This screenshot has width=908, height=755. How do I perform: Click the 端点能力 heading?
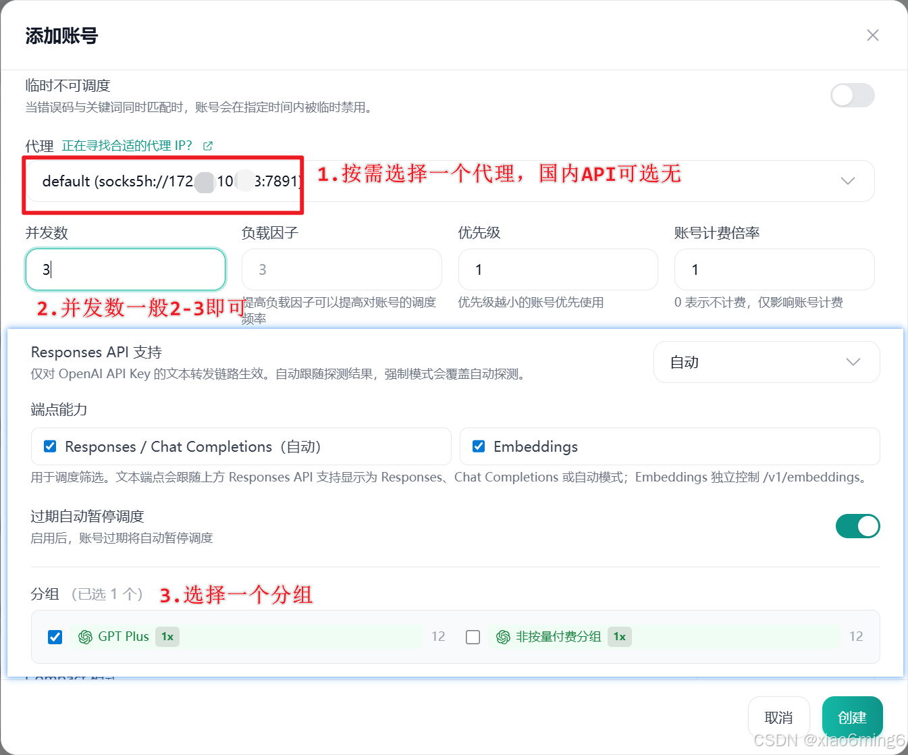pos(59,410)
